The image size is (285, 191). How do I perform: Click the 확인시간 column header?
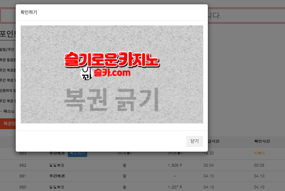(262, 141)
